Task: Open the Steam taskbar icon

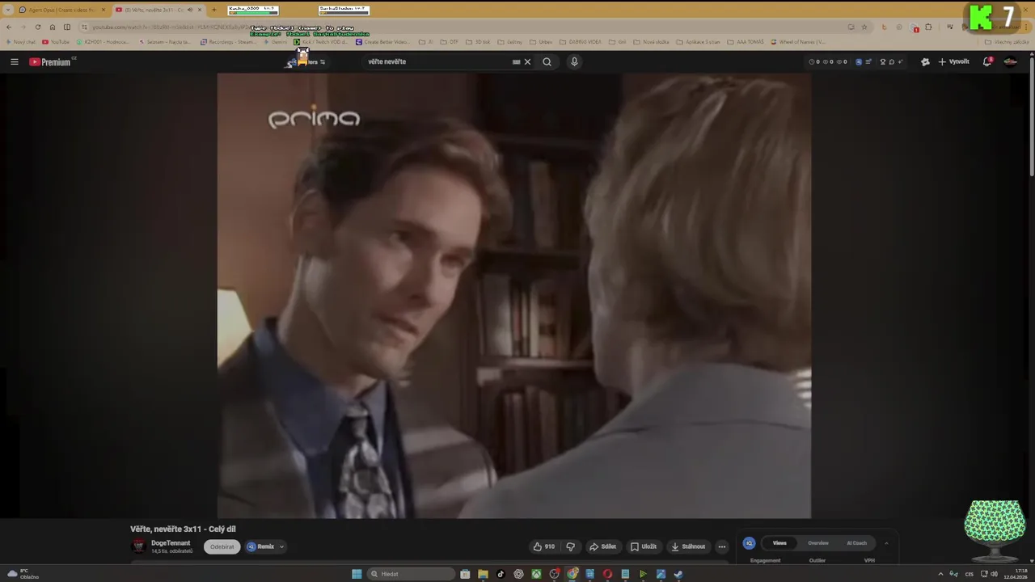Action: pyautogui.click(x=678, y=574)
